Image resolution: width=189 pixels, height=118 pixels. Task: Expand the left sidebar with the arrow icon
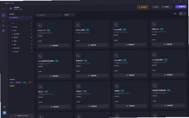pos(3,9)
